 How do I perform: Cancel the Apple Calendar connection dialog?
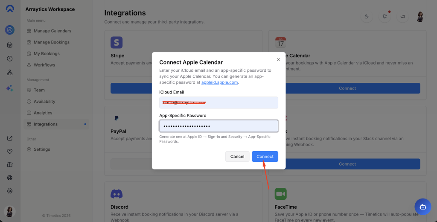[x=237, y=157]
